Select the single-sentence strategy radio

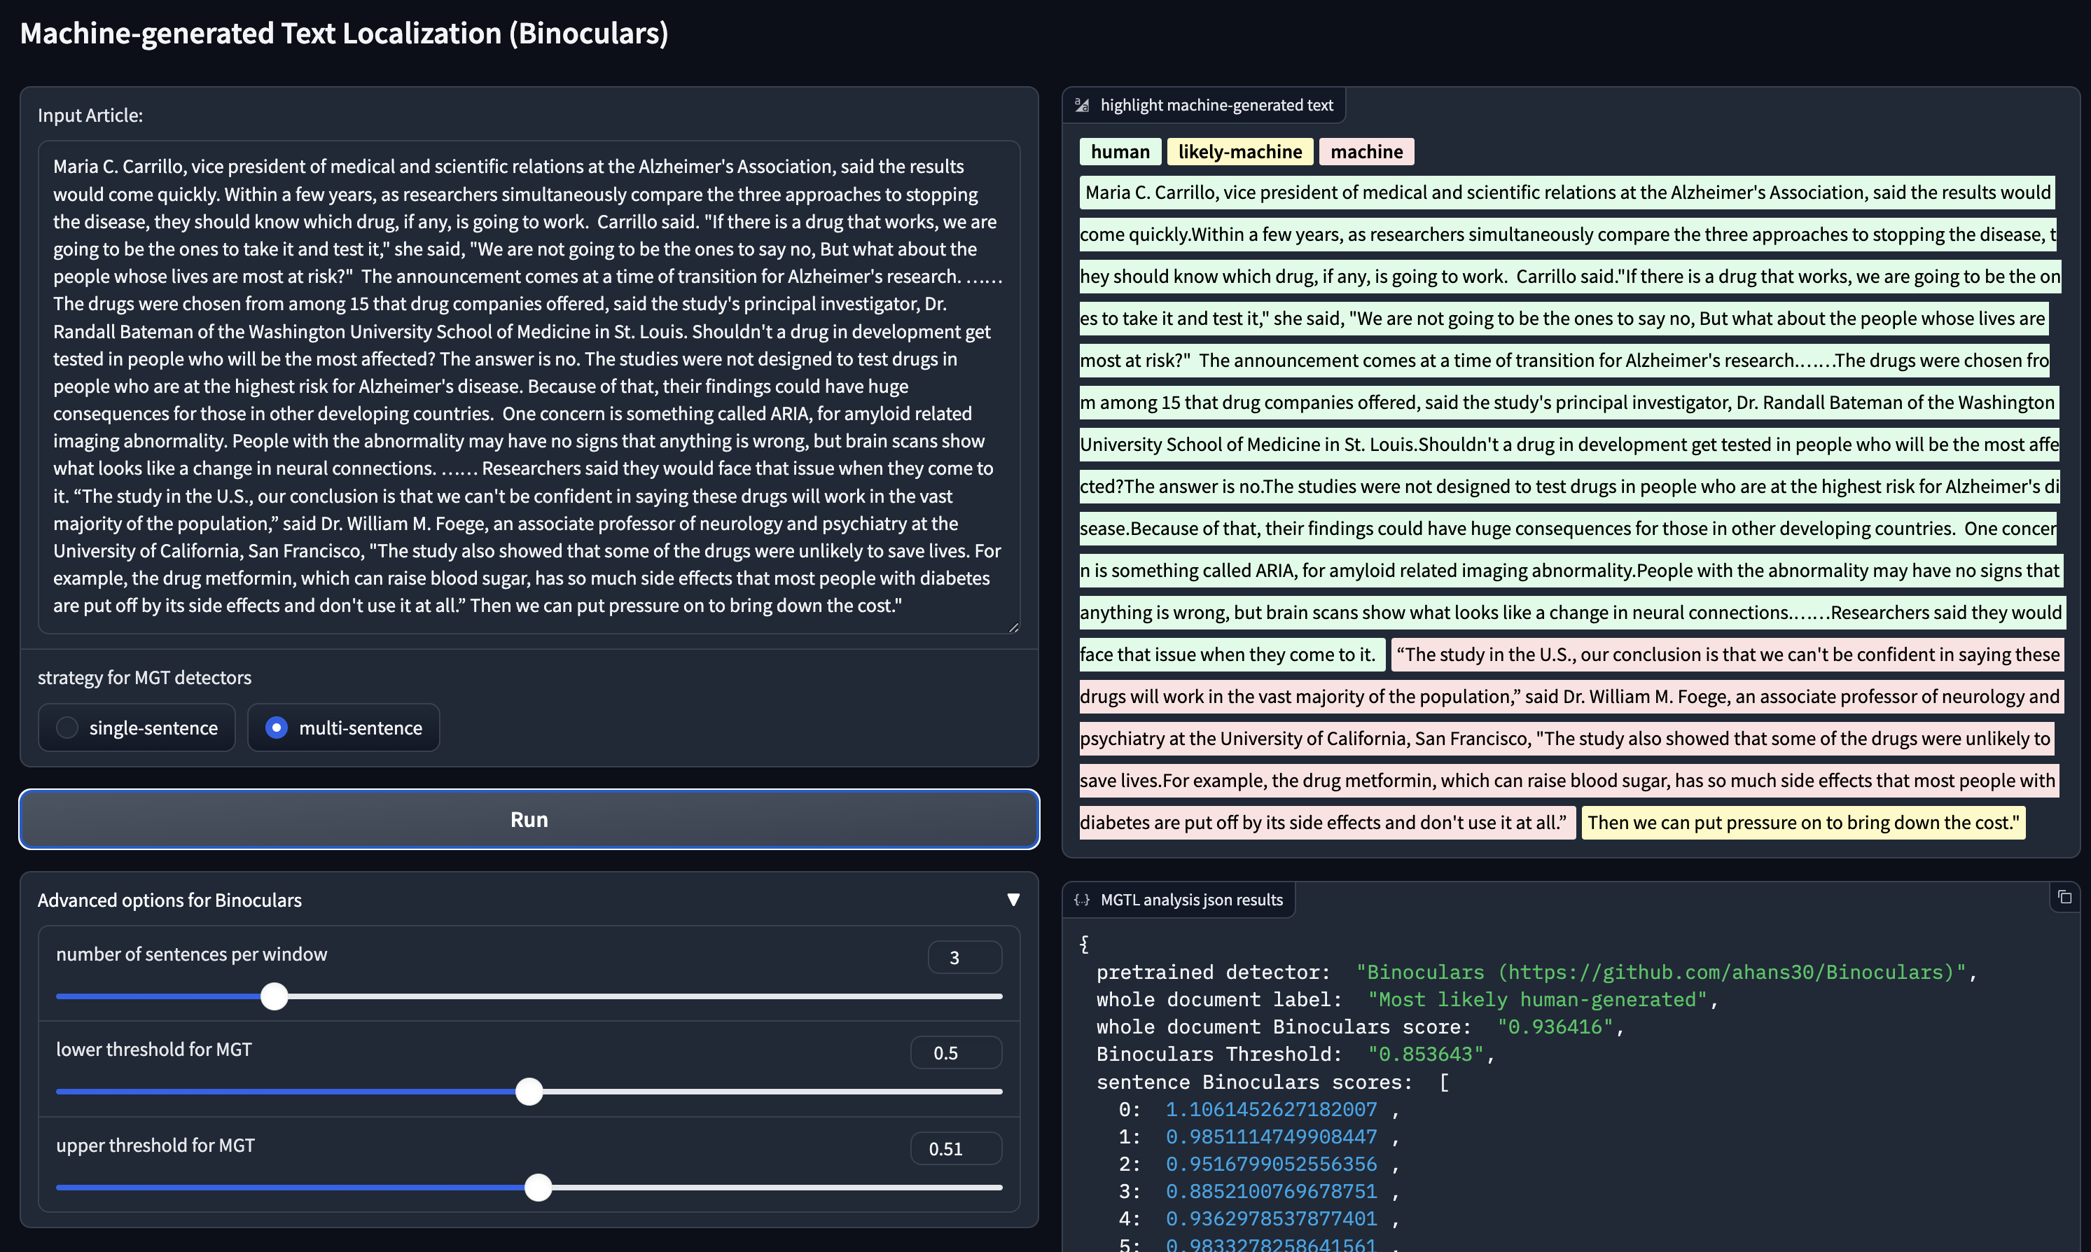point(67,728)
